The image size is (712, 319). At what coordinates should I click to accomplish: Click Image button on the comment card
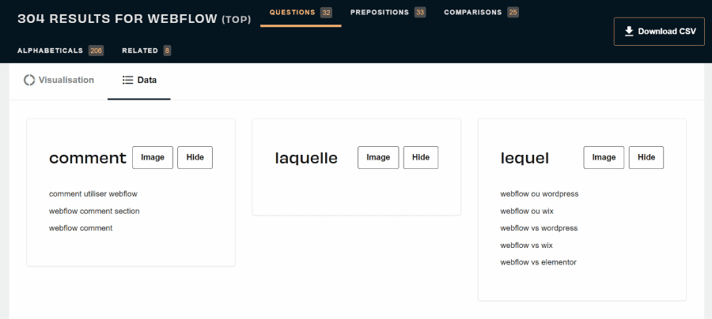[x=153, y=158]
